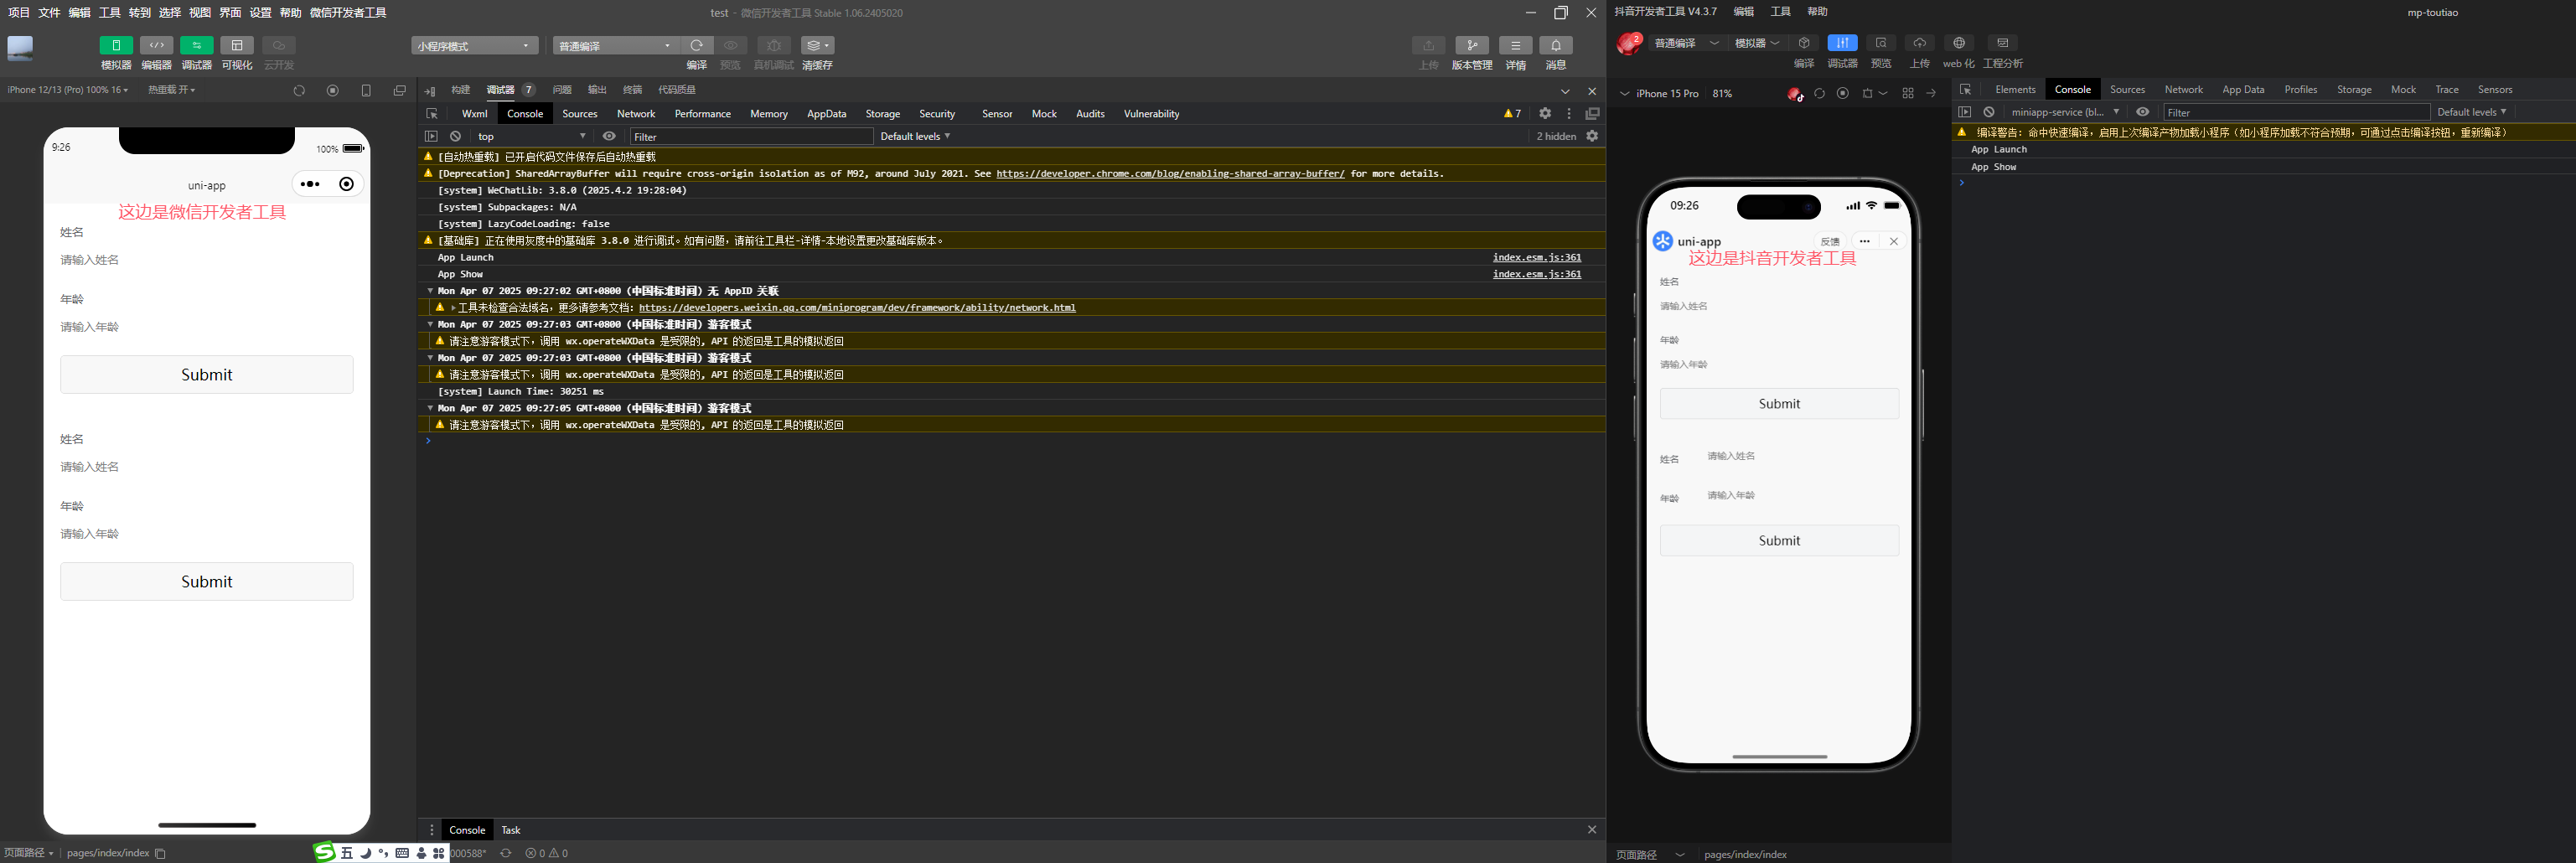Click the WeChat compile refresh icon
The width and height of the screenshot is (2576, 863).
(x=697, y=45)
